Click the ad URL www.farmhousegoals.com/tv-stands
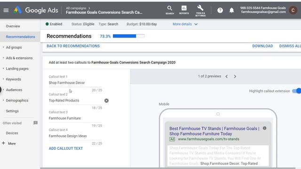This screenshot has height=169, width=301. 208,139
